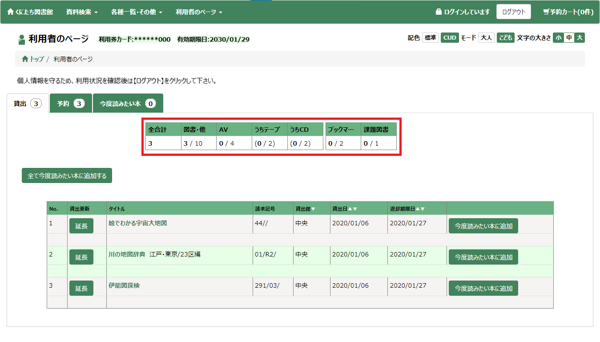Image resolution: width=600 pixels, height=342 pixels.
Task: Open title link 伊能図探検
Action: pos(124,285)
